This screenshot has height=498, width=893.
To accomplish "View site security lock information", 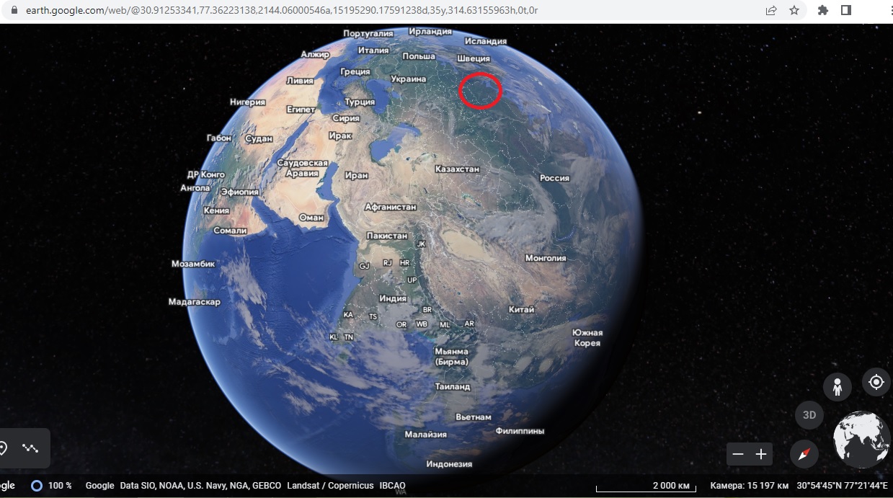I will [13, 10].
